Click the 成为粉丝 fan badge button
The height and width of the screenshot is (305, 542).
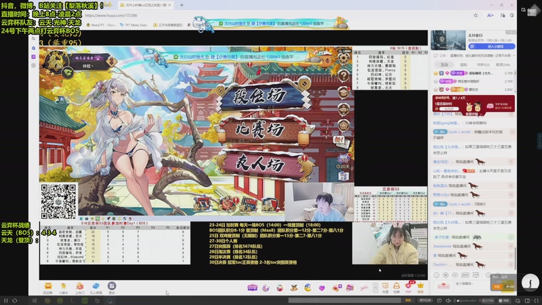pos(443,285)
